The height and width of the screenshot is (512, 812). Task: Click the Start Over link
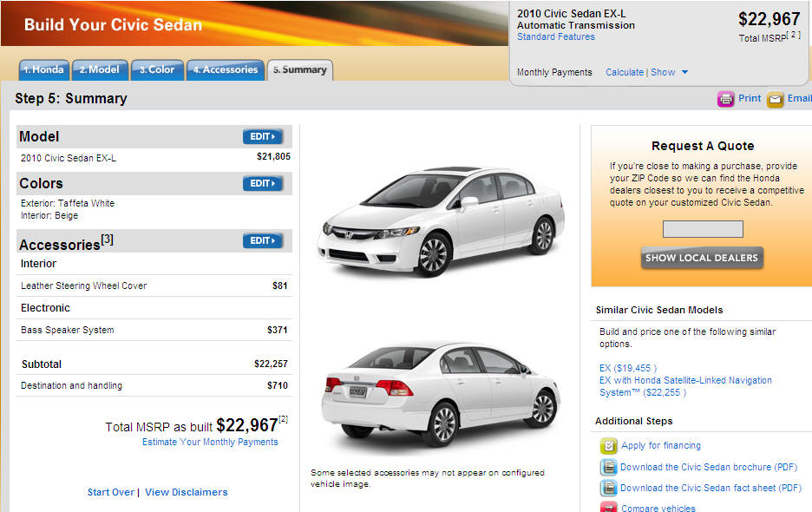tap(111, 492)
